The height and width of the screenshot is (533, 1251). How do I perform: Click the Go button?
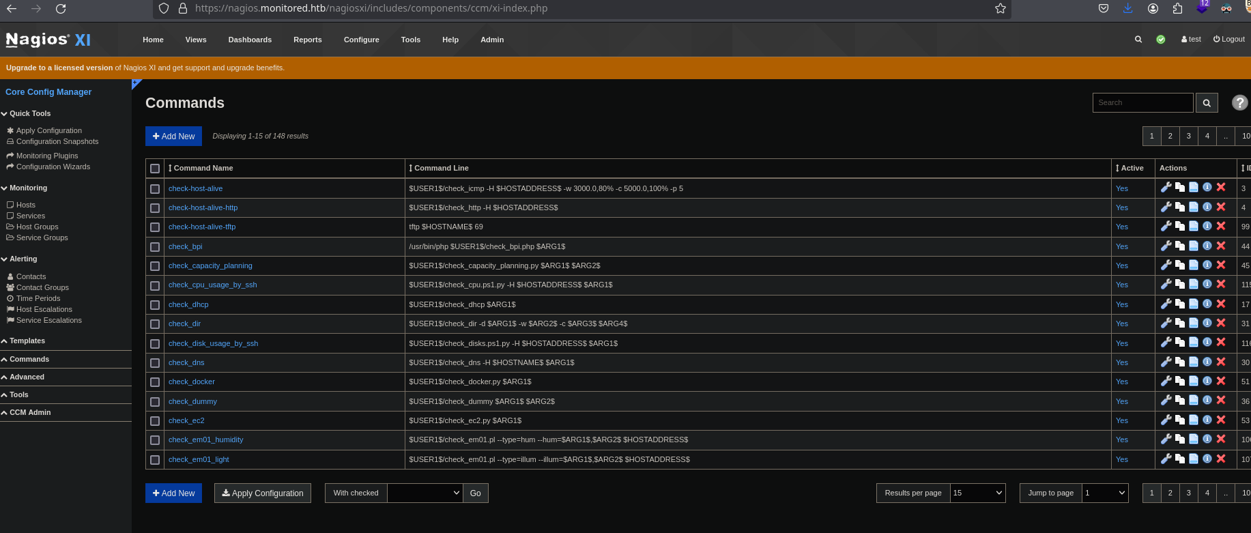click(476, 493)
